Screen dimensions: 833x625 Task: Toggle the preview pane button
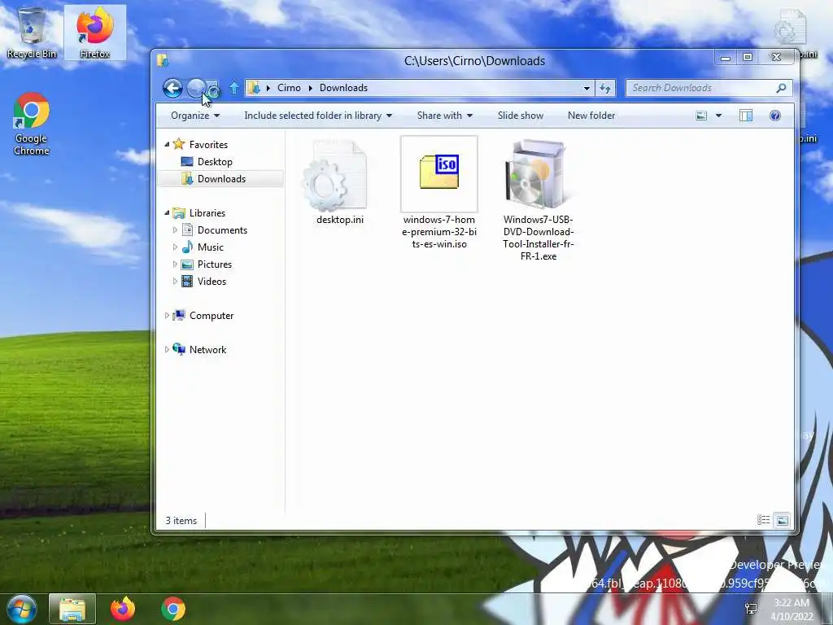pos(746,116)
